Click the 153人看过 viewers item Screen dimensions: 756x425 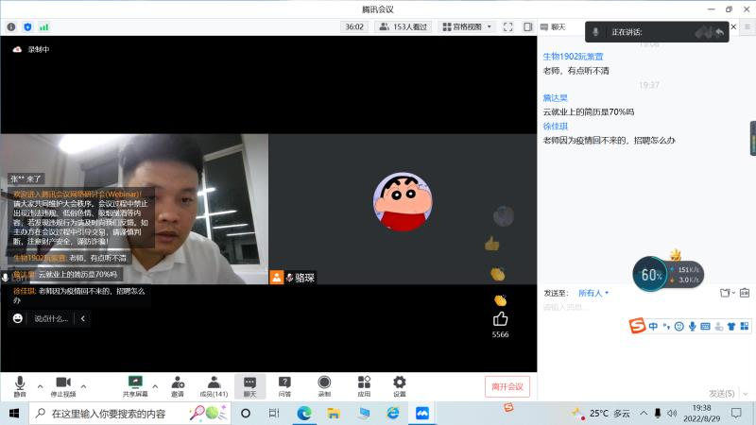tap(404, 26)
